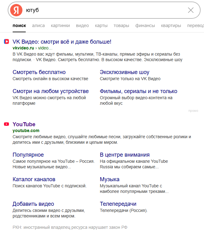Viewport: 204px width, 238px height.
Task: Open the "картинки" tab
Action: coord(60,25)
